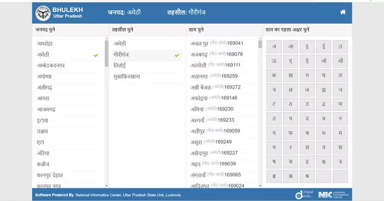Choose district इटावा
This screenshot has width=384, height=201.
click(x=68, y=121)
